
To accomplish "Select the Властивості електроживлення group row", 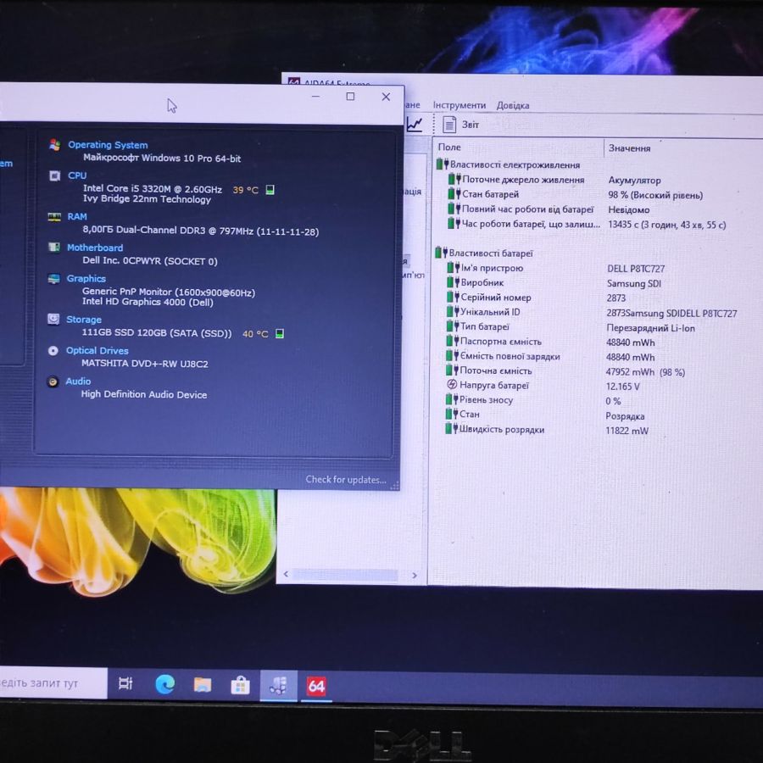I will click(508, 164).
